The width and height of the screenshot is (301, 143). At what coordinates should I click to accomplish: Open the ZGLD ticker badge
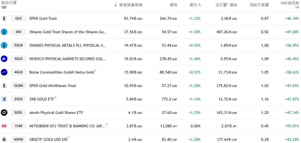tap(18, 99)
